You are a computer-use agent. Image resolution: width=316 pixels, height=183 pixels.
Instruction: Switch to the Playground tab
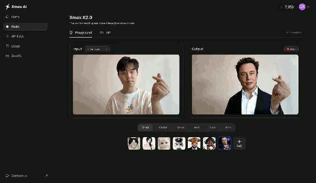click(x=81, y=33)
